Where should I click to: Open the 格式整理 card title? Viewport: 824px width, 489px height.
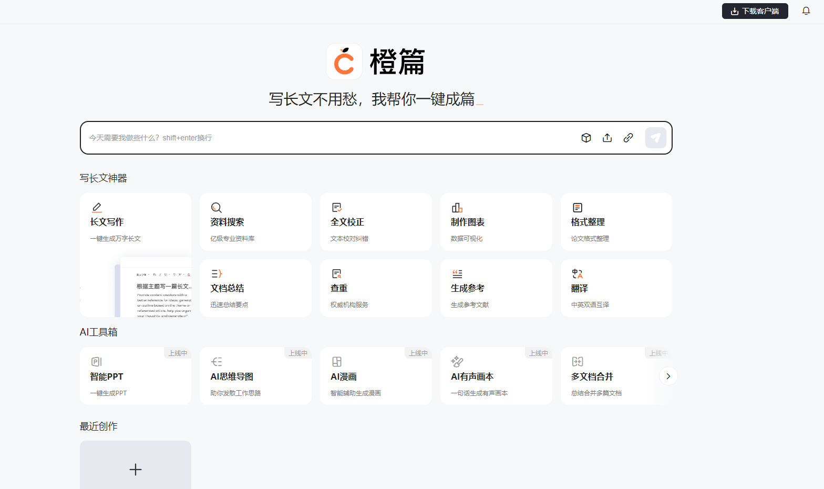click(x=588, y=222)
